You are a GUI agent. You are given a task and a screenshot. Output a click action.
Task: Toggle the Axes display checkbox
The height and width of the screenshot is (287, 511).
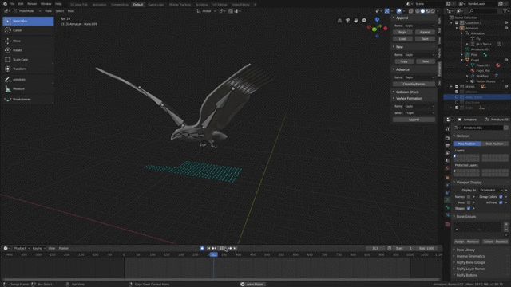click(469, 202)
